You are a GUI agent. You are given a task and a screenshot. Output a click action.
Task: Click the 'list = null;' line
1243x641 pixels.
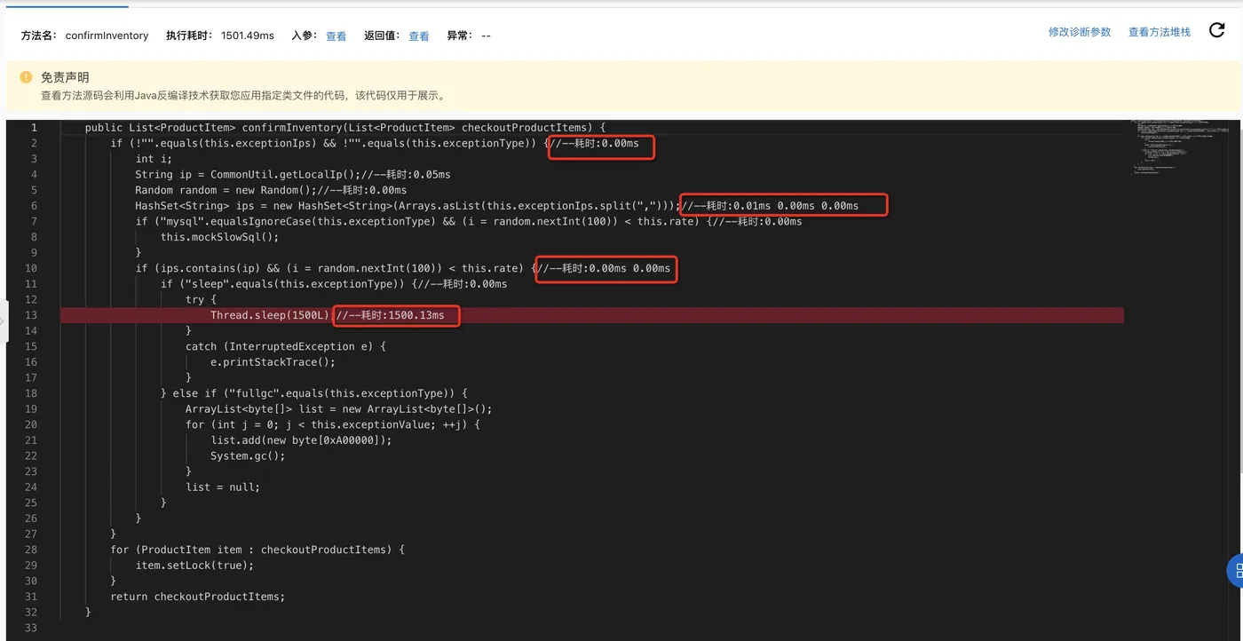[223, 487]
